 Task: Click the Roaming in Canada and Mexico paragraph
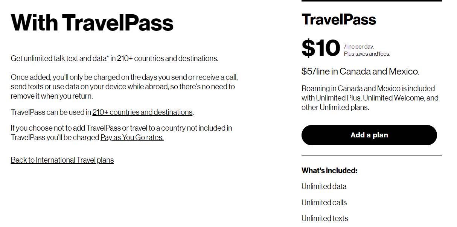pos(369,98)
